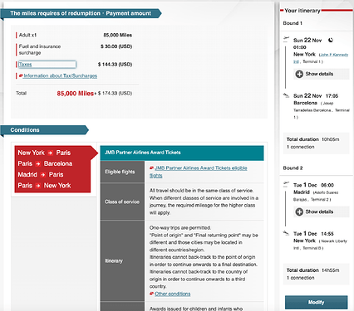Click arrival plane icon beside Barcelona
Viewport: 354px width, 311px height.
(x=286, y=95)
